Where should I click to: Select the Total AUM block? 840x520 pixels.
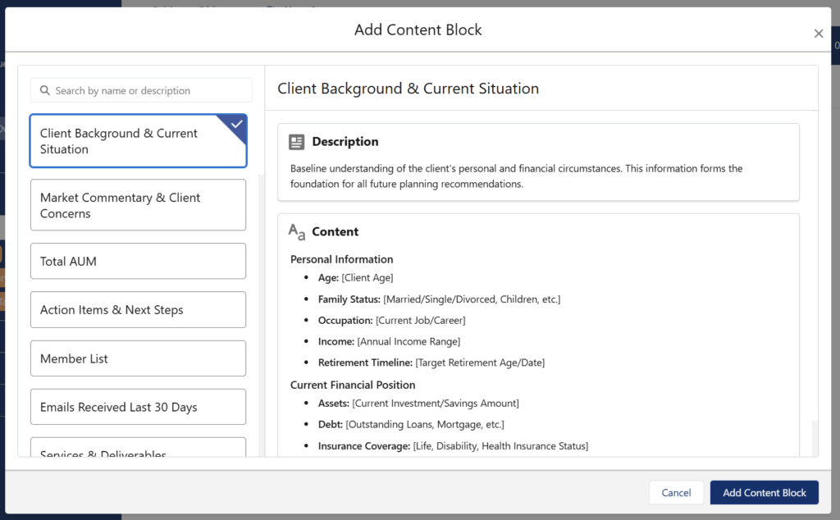pyautogui.click(x=138, y=261)
